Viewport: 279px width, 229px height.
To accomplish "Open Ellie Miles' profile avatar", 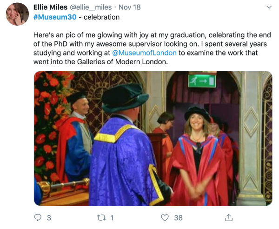I will point(17,14).
